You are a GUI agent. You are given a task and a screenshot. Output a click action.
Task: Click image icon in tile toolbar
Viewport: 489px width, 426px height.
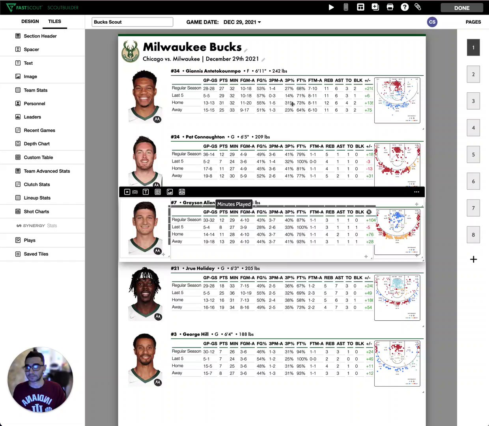click(170, 192)
